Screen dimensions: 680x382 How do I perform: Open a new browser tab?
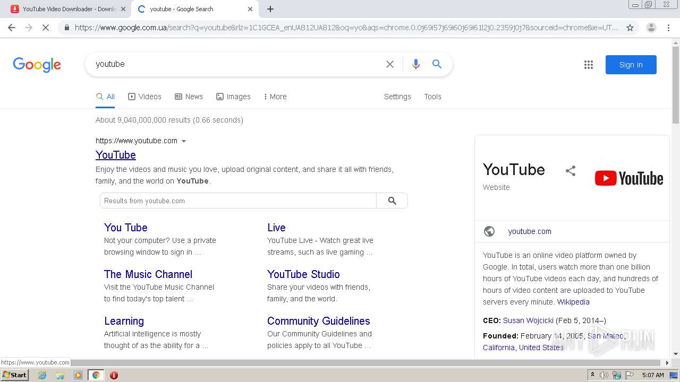[270, 9]
